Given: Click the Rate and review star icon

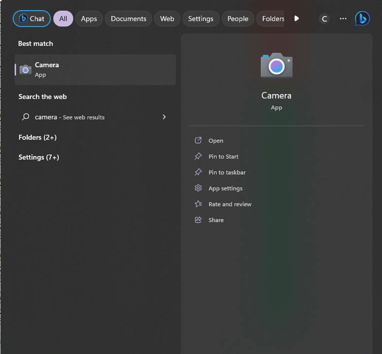Looking at the screenshot, I should (x=198, y=204).
